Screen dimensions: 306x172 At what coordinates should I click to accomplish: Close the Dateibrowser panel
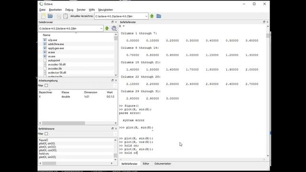[116, 22]
